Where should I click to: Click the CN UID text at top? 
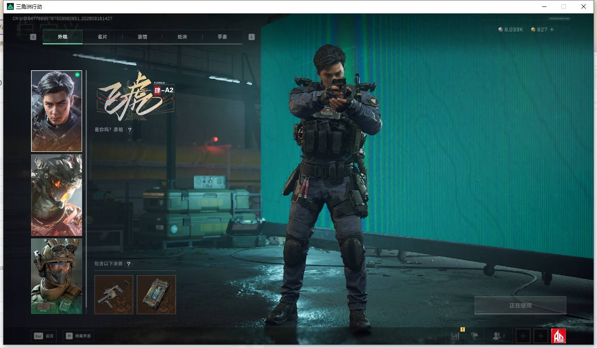tap(63, 19)
